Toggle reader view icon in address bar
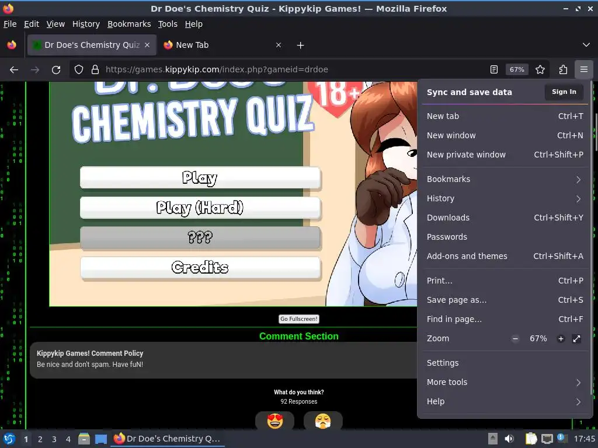This screenshot has width=598, height=448. pyautogui.click(x=494, y=70)
